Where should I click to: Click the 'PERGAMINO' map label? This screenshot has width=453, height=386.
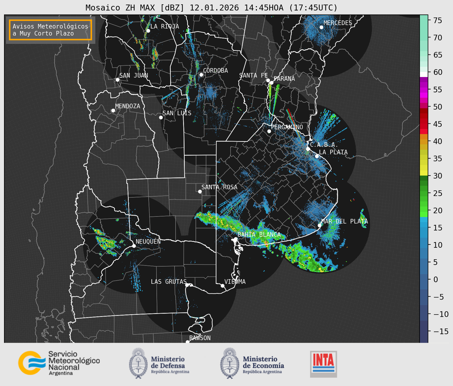point(287,127)
